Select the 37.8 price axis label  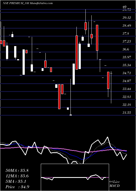coord(126,34)
